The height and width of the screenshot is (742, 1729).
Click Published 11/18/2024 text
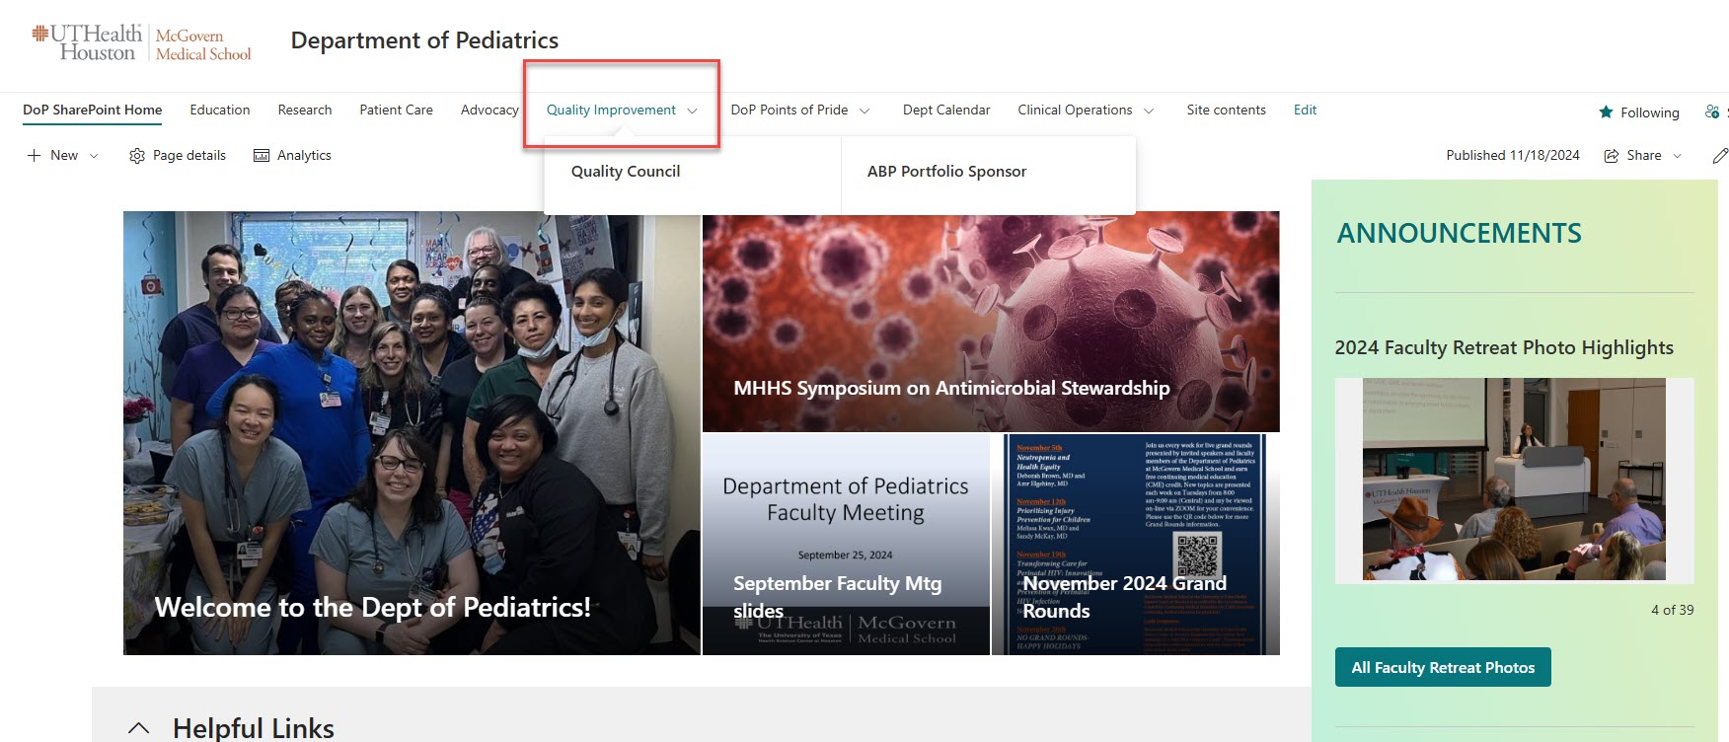tap(1513, 156)
